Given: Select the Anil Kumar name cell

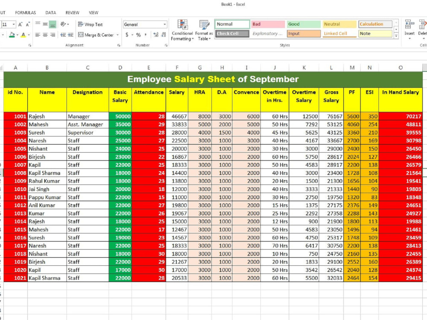Looking at the screenshot, I should click(x=47, y=205).
